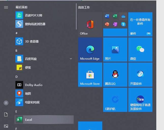Screen dimensions: 164x130
Task: Expand the 百度网盘 chevron
Action: pyautogui.click(x=71, y=59)
